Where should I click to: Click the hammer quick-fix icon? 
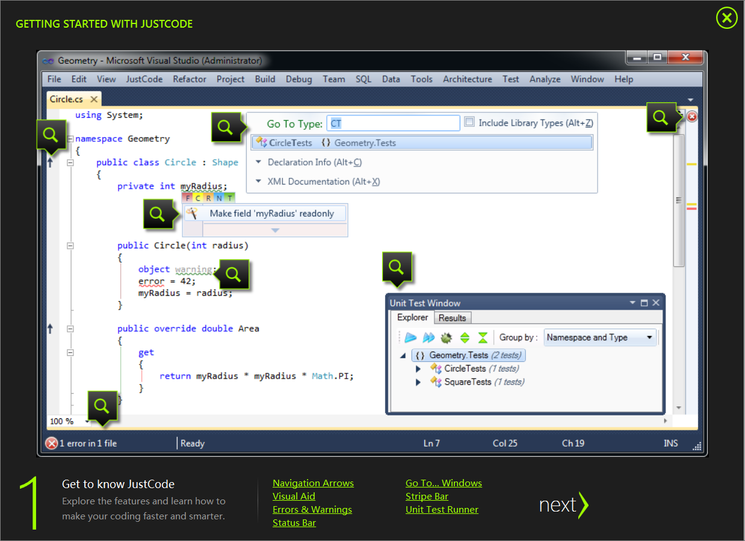coord(192,213)
